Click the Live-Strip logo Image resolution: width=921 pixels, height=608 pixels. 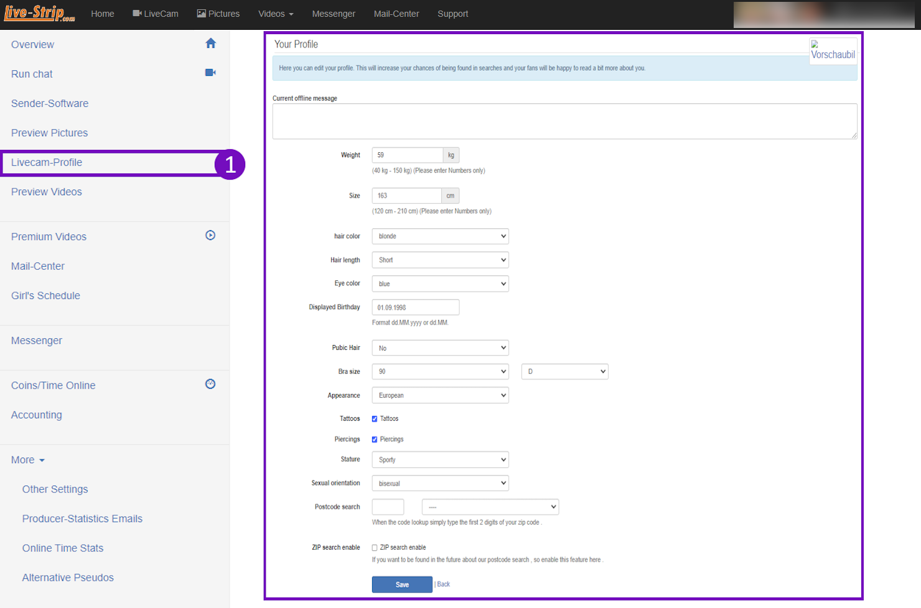coord(39,14)
